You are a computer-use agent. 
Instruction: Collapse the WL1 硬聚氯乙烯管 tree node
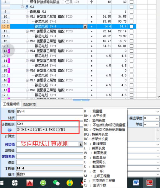point(27,17)
